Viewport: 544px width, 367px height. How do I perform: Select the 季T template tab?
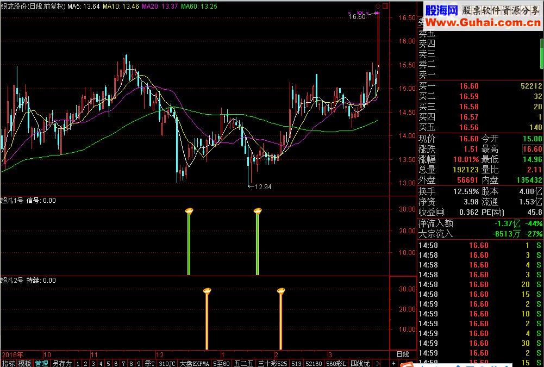click(x=149, y=364)
